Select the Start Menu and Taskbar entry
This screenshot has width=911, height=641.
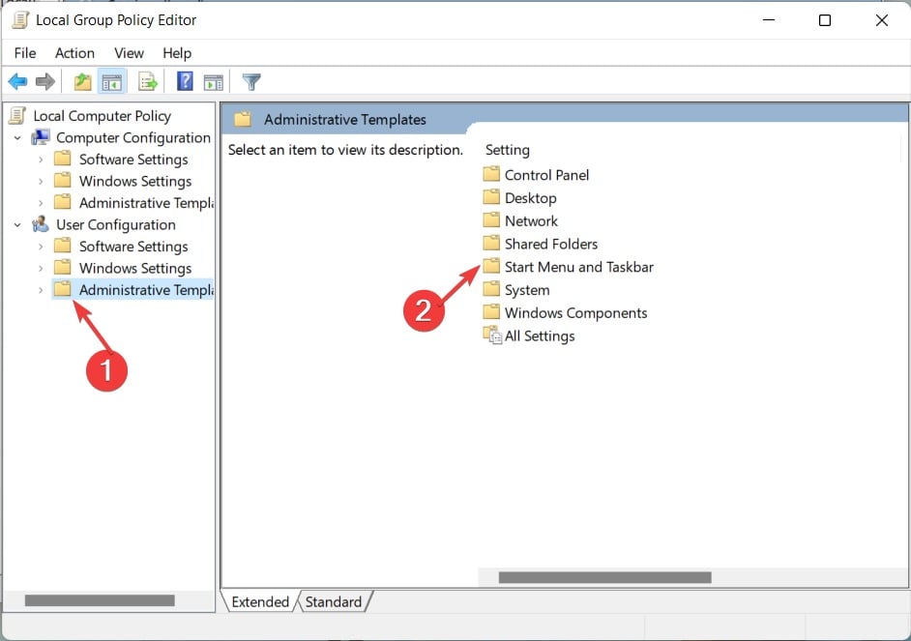pyautogui.click(x=578, y=267)
